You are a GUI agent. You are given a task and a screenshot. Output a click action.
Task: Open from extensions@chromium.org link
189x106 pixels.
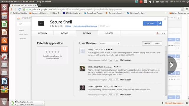[x=85, y=26]
